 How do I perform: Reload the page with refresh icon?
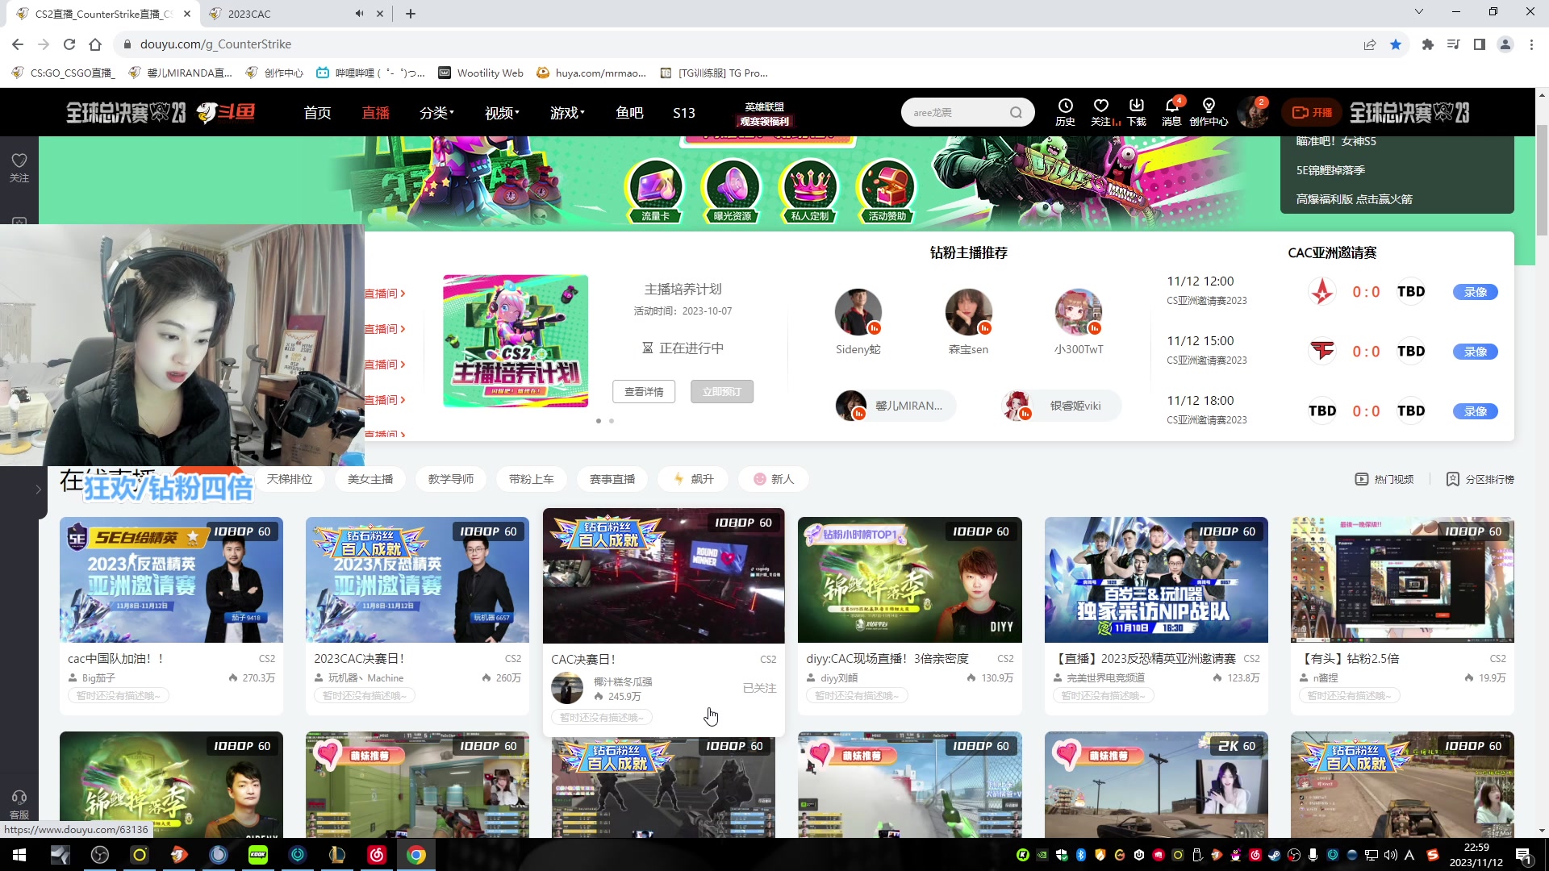coord(69,44)
